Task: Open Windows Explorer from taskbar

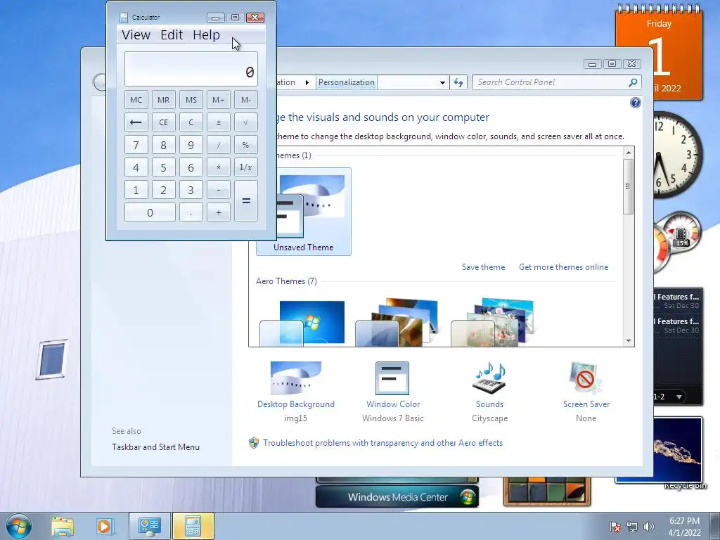Action: (63, 526)
